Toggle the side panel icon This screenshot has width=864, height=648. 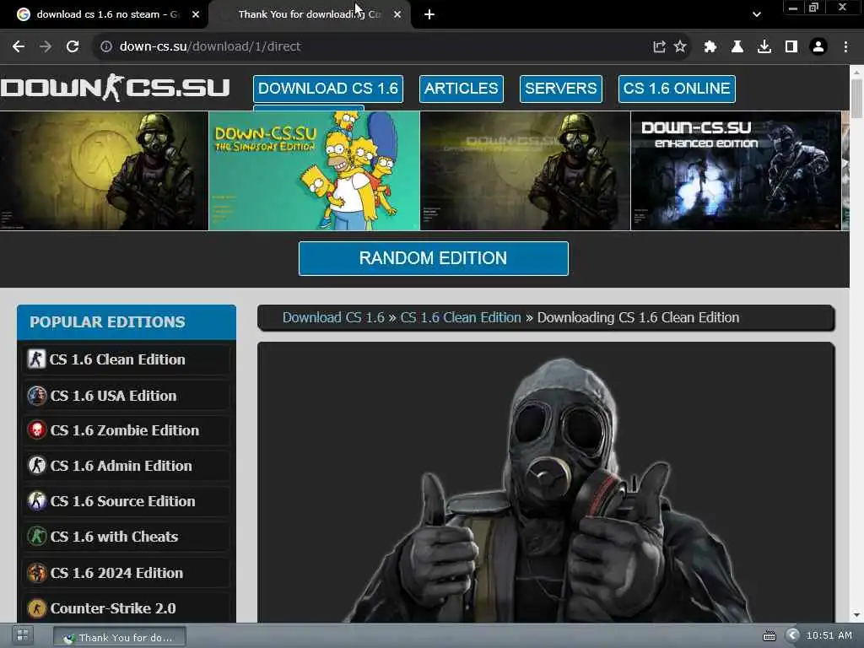pyautogui.click(x=791, y=47)
